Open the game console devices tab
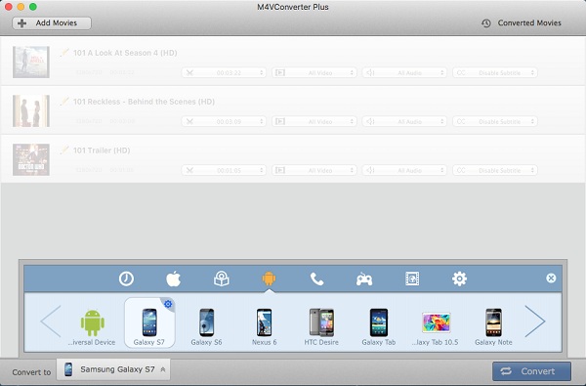Viewport: 586px width, 386px height. 364,279
